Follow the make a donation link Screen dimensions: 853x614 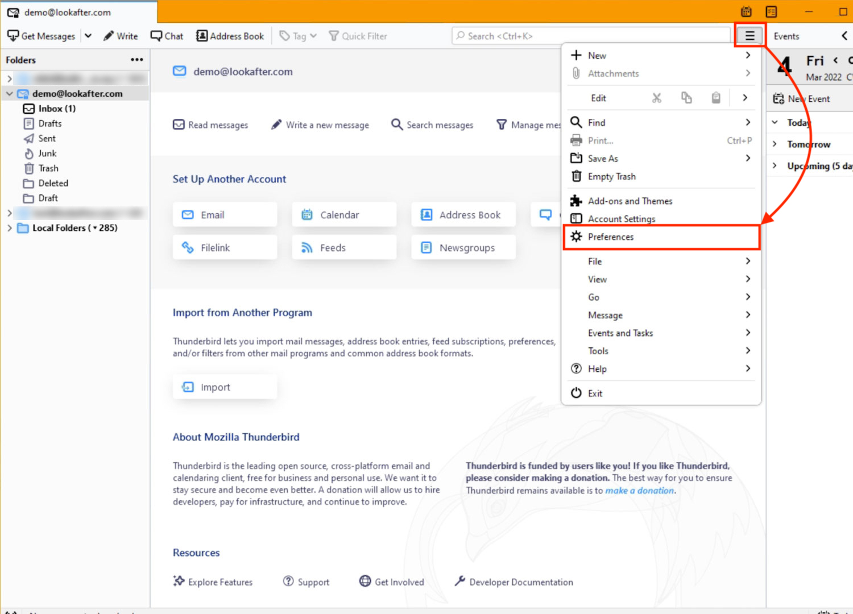639,491
